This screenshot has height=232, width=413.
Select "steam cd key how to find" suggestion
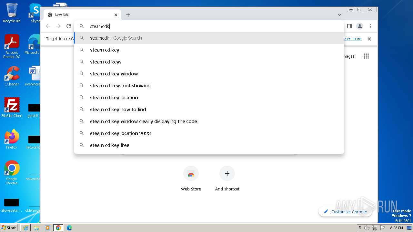click(x=209, y=110)
